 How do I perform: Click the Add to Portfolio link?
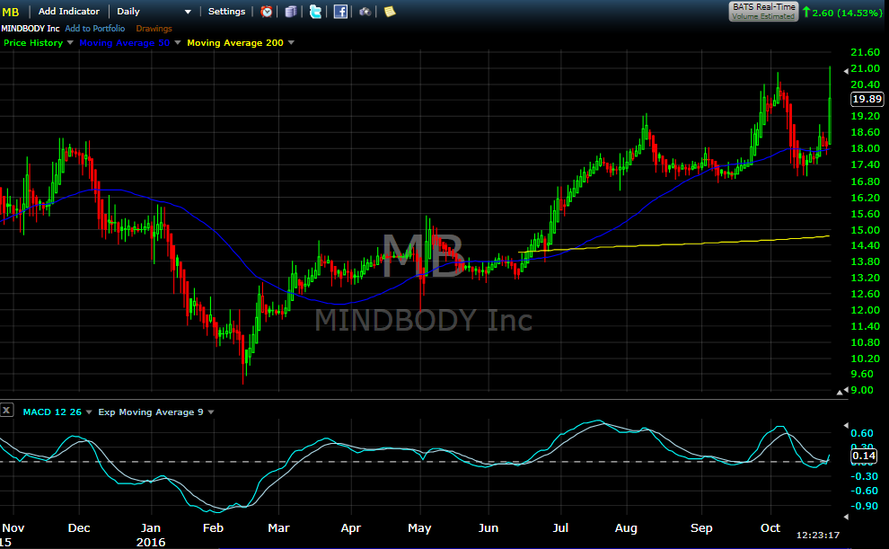(94, 29)
